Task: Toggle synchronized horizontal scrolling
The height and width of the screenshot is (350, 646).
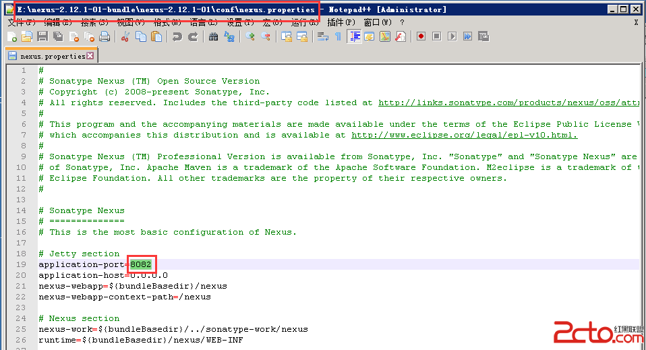Action: point(302,37)
